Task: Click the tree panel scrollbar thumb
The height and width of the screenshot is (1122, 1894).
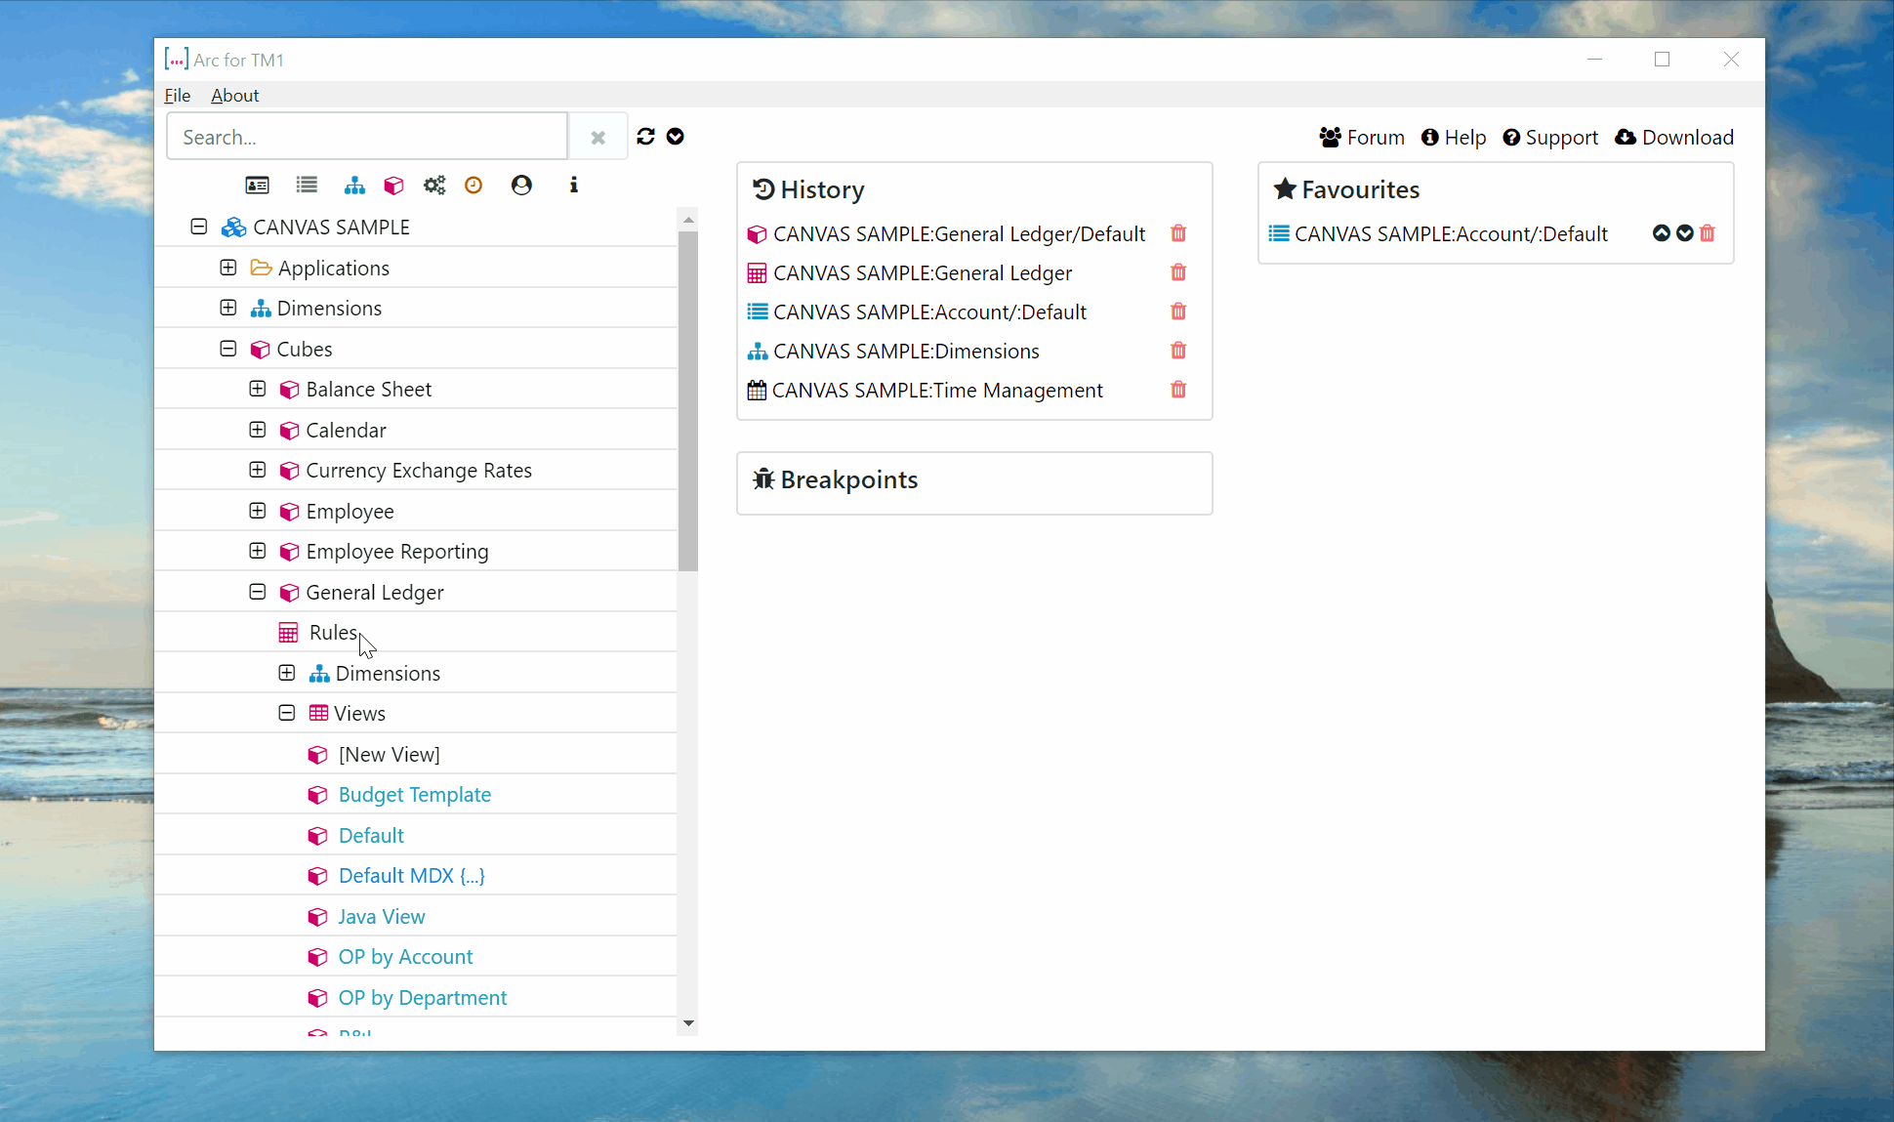Action: point(688,400)
